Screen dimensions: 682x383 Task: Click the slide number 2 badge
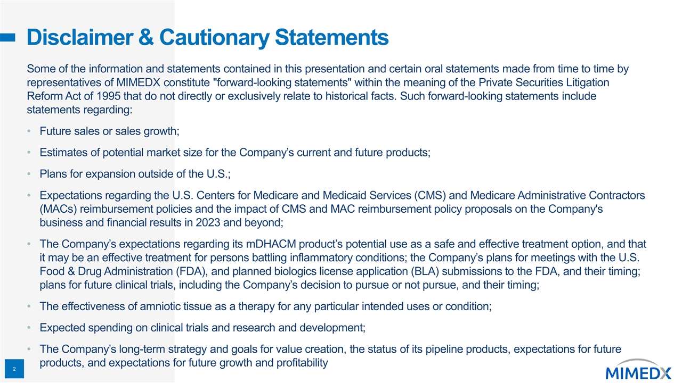click(x=17, y=369)
